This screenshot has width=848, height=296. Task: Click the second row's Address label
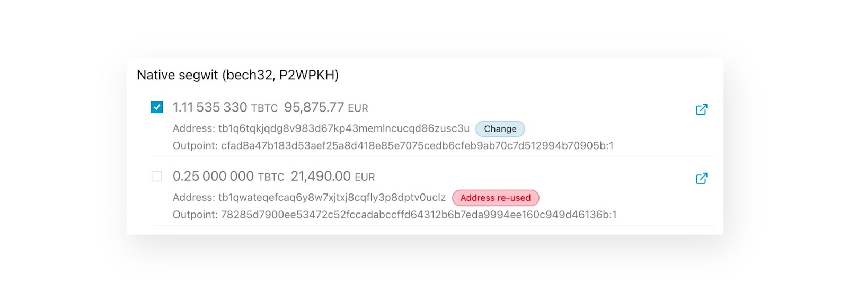[194, 197]
